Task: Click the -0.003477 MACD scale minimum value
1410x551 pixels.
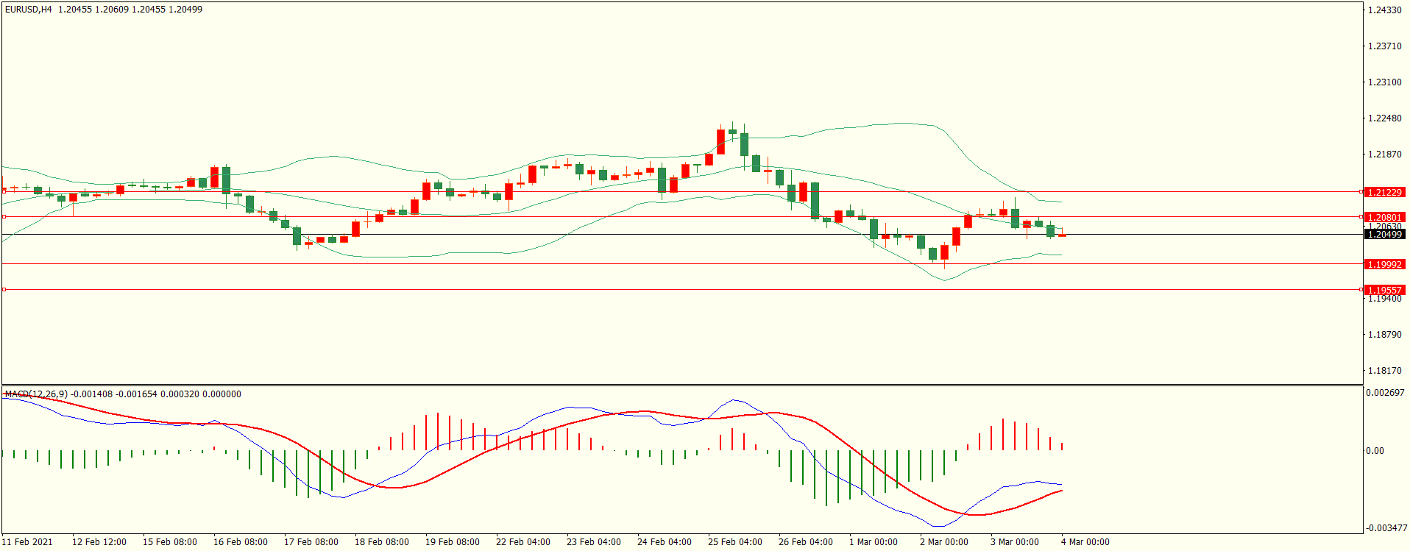Action: tap(1386, 528)
